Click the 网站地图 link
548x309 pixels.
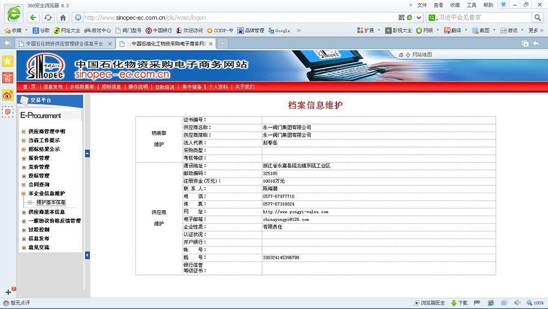(422, 55)
